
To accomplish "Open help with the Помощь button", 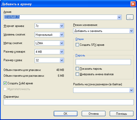I will pos(122,113).
